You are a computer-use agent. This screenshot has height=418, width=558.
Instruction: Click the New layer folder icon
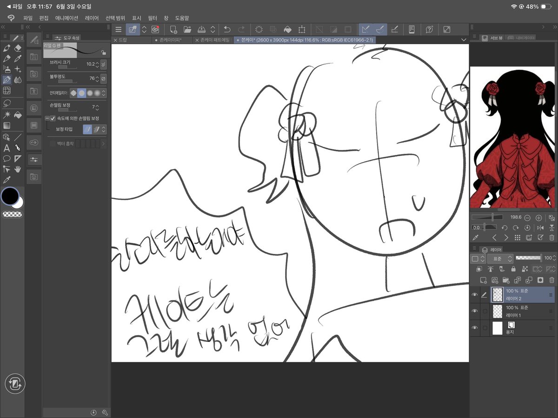(x=506, y=280)
